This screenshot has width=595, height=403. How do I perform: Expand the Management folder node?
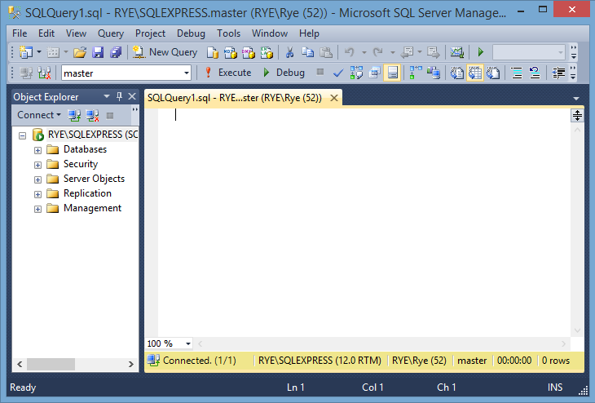tap(37, 210)
